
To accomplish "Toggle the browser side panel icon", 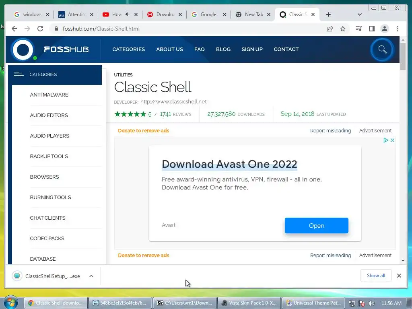I will point(371,29).
